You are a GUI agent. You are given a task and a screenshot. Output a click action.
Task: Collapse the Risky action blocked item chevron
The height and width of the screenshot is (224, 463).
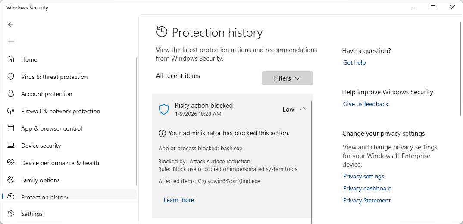click(303, 109)
